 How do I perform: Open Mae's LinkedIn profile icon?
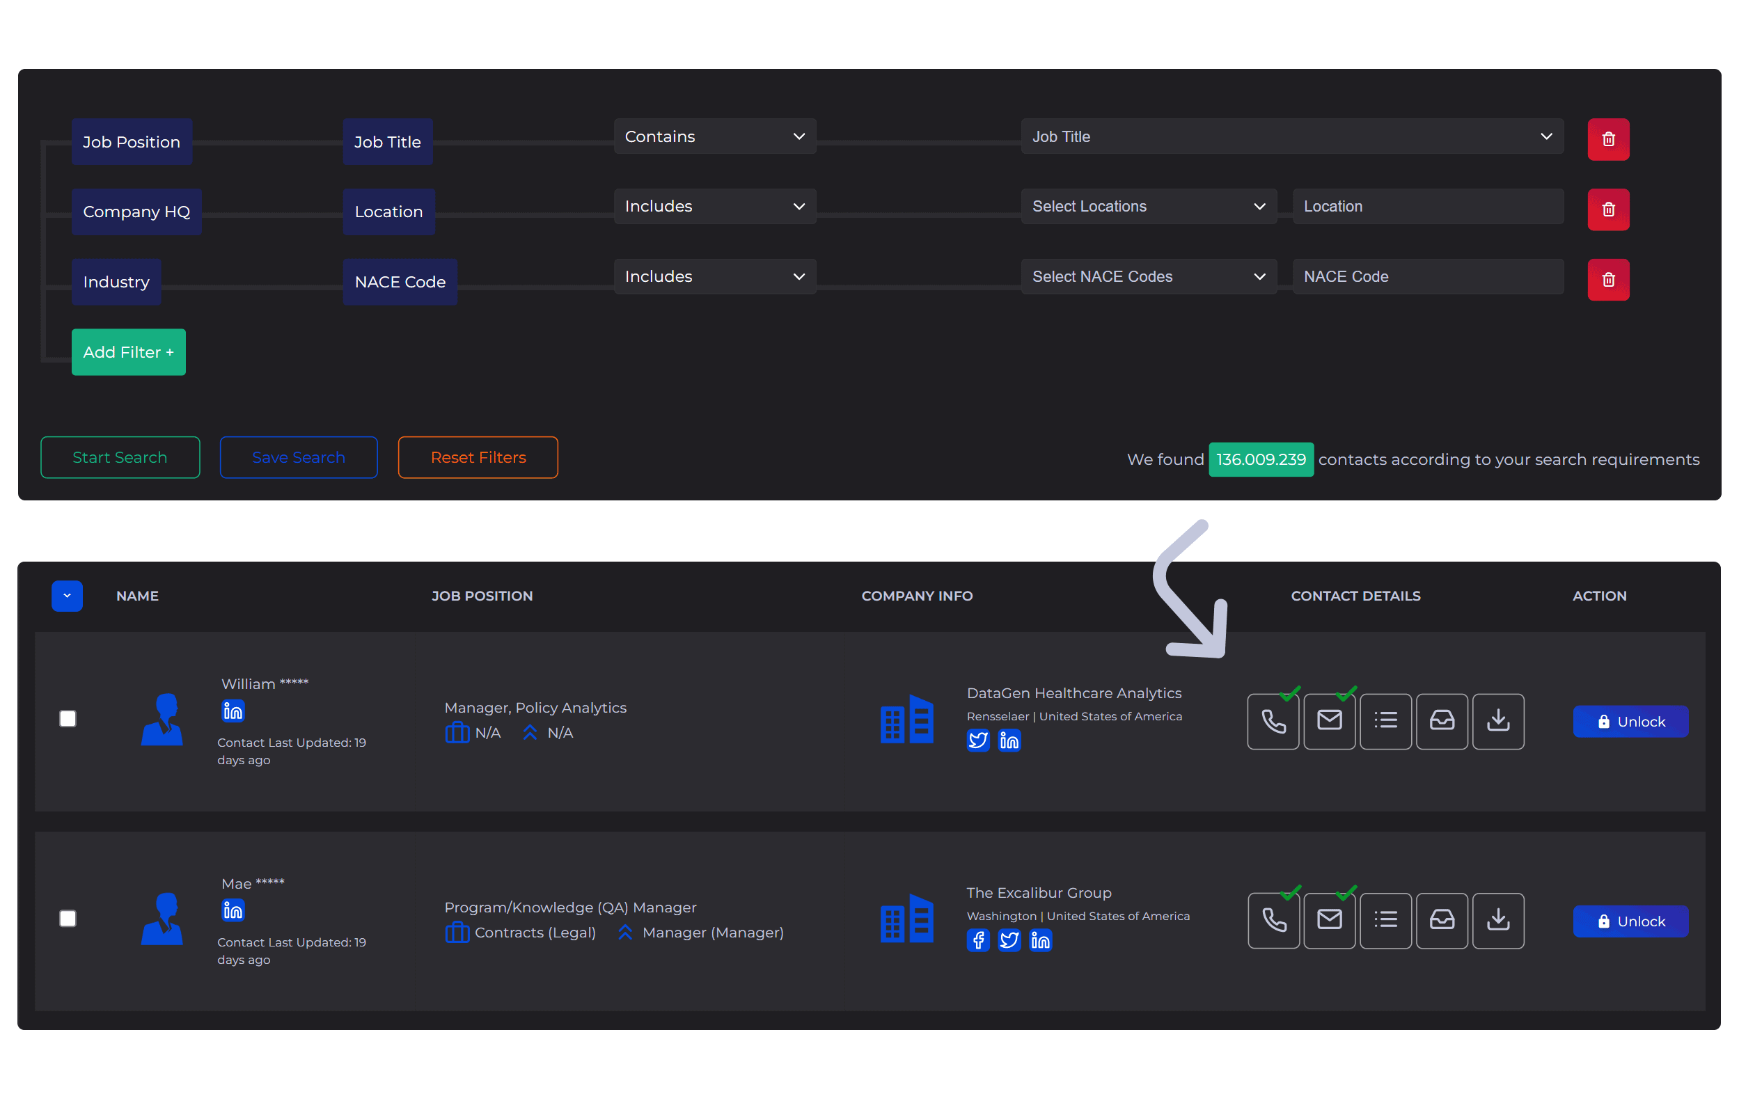click(x=233, y=910)
